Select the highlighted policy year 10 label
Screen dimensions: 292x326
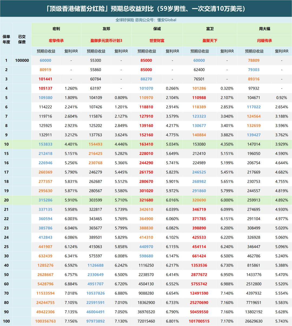click(6, 144)
